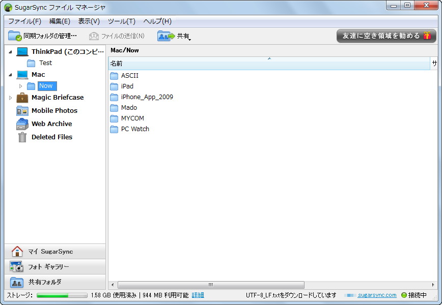Viewport: 442px width, 305px height.
Task: Click the 友達に空き領域を勧める button
Action: pos(386,36)
